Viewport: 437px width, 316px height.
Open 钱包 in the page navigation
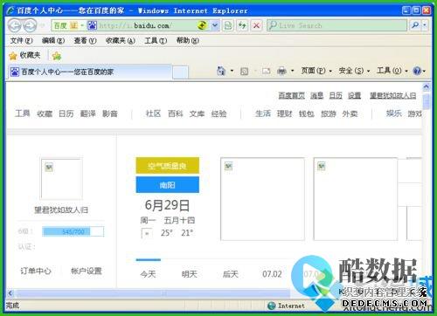307,113
